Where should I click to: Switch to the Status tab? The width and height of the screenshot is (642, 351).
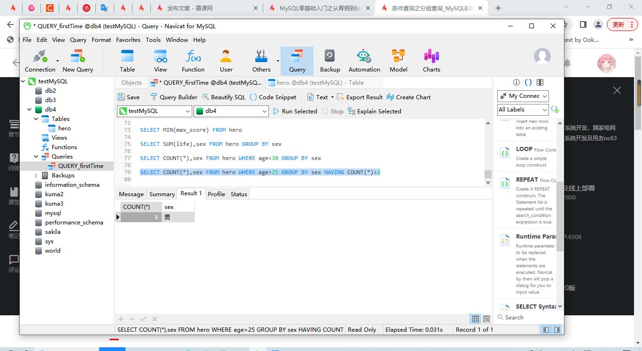pyautogui.click(x=239, y=194)
